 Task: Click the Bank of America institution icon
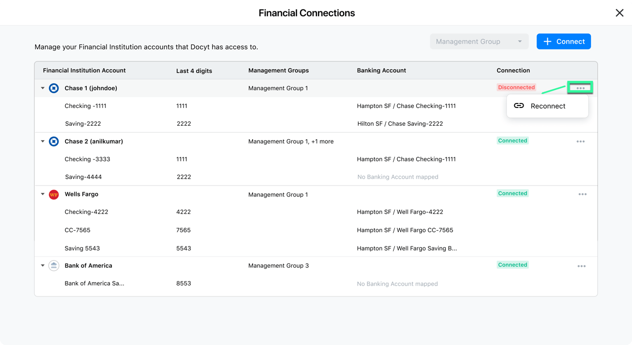(53, 265)
